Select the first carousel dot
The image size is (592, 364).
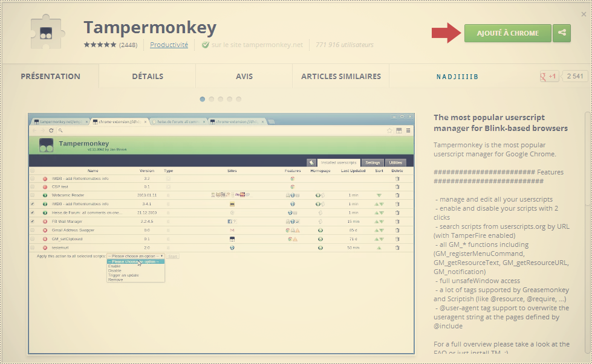(203, 99)
